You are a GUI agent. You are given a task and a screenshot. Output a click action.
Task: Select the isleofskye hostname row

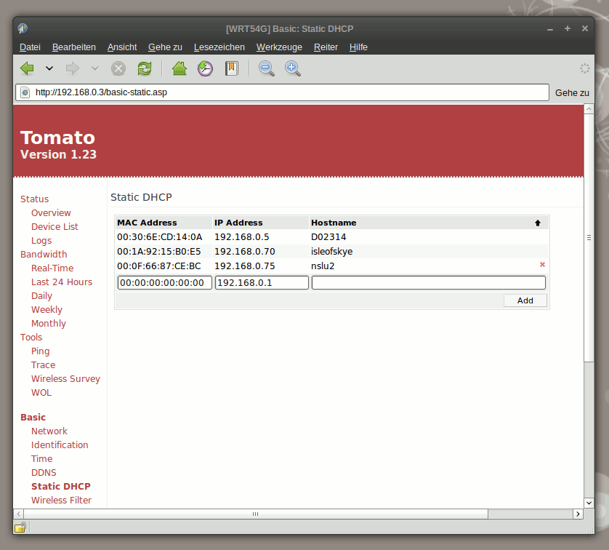[332, 252]
